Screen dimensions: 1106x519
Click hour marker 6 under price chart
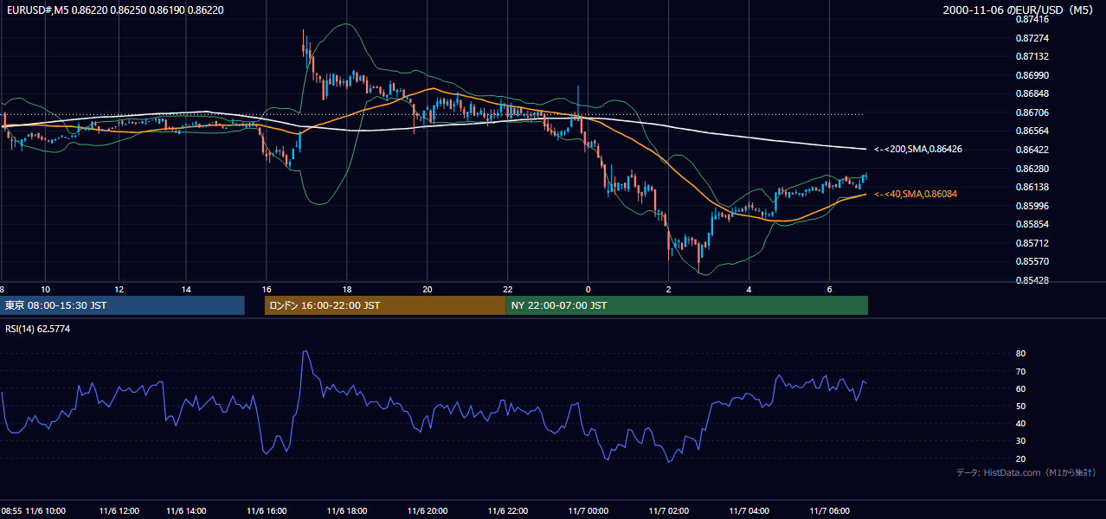[830, 289]
